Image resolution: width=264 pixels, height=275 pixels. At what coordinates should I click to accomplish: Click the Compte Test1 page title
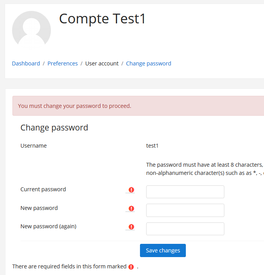click(102, 19)
